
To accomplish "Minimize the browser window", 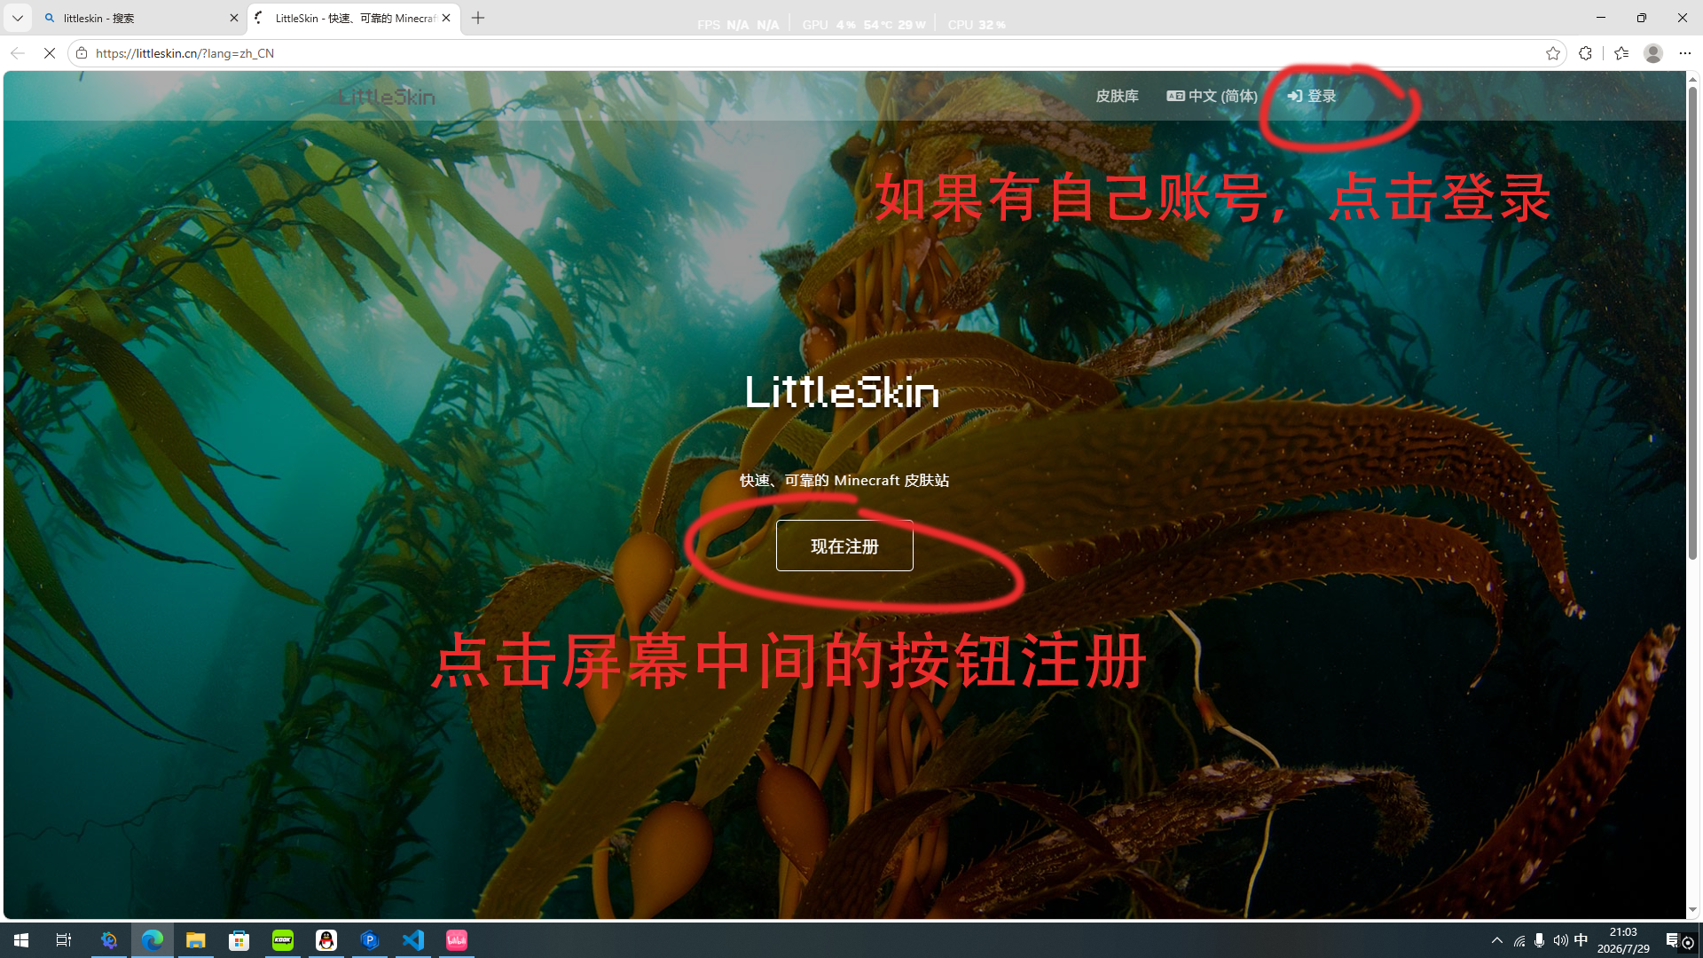I will click(x=1601, y=18).
